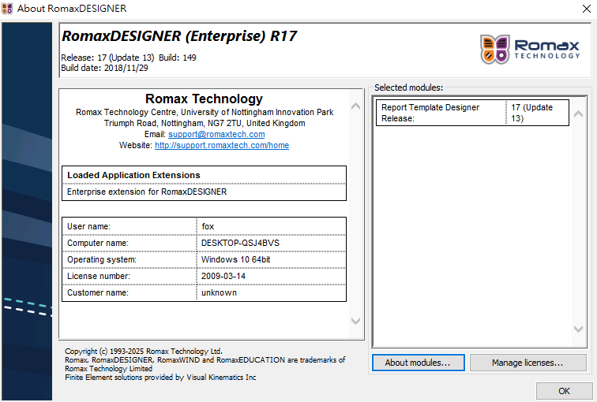The width and height of the screenshot is (597, 402).
Task: Click up arrow of Selected modules list
Action: pyautogui.click(x=579, y=113)
